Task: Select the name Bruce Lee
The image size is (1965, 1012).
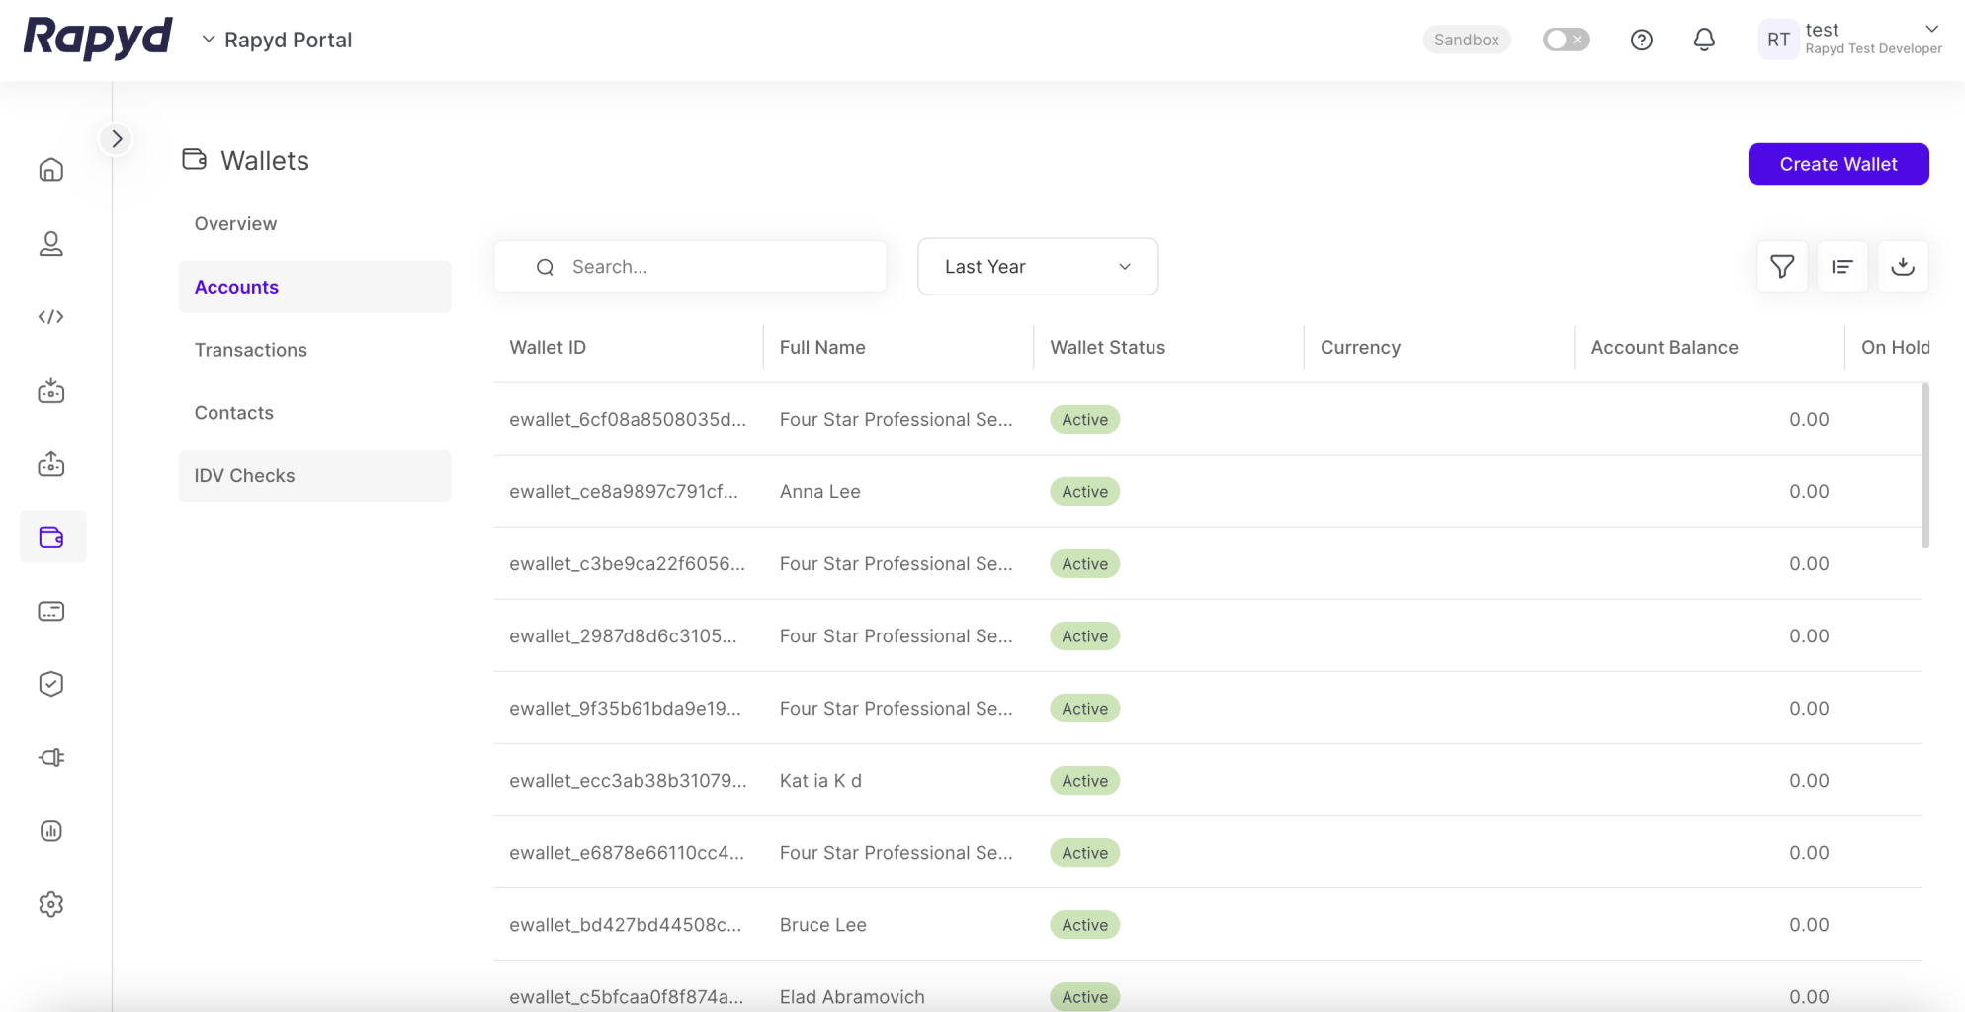Action: [x=823, y=925]
